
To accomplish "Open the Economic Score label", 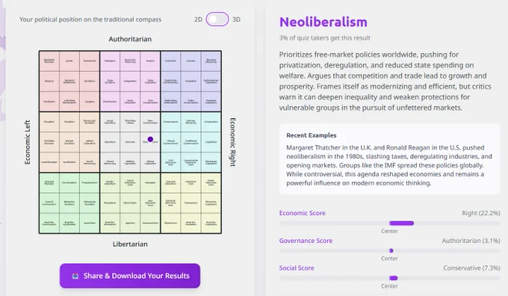I will coord(303,213).
